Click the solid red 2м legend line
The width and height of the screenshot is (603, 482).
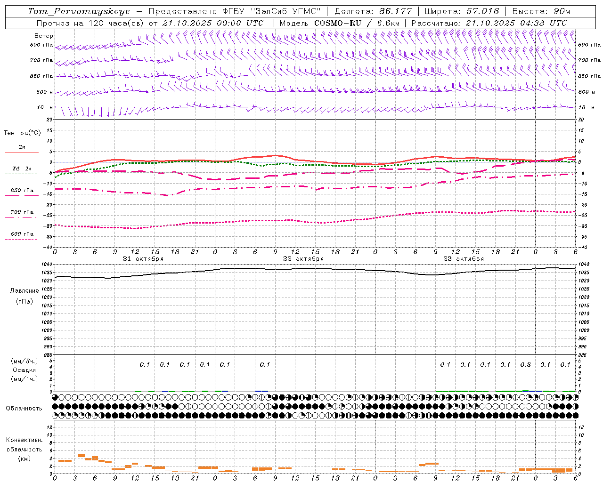[x=22, y=152]
